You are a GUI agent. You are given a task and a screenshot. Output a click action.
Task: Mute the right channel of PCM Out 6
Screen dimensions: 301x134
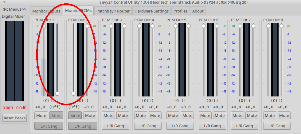[x=220, y=115]
